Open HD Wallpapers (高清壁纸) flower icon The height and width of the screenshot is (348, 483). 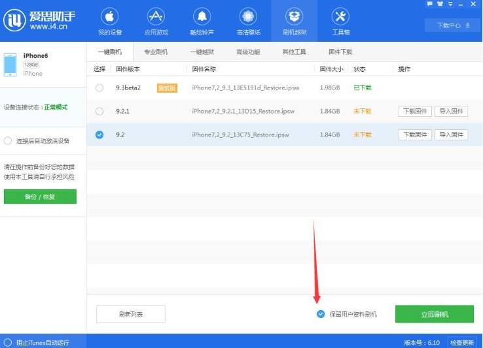(x=248, y=16)
